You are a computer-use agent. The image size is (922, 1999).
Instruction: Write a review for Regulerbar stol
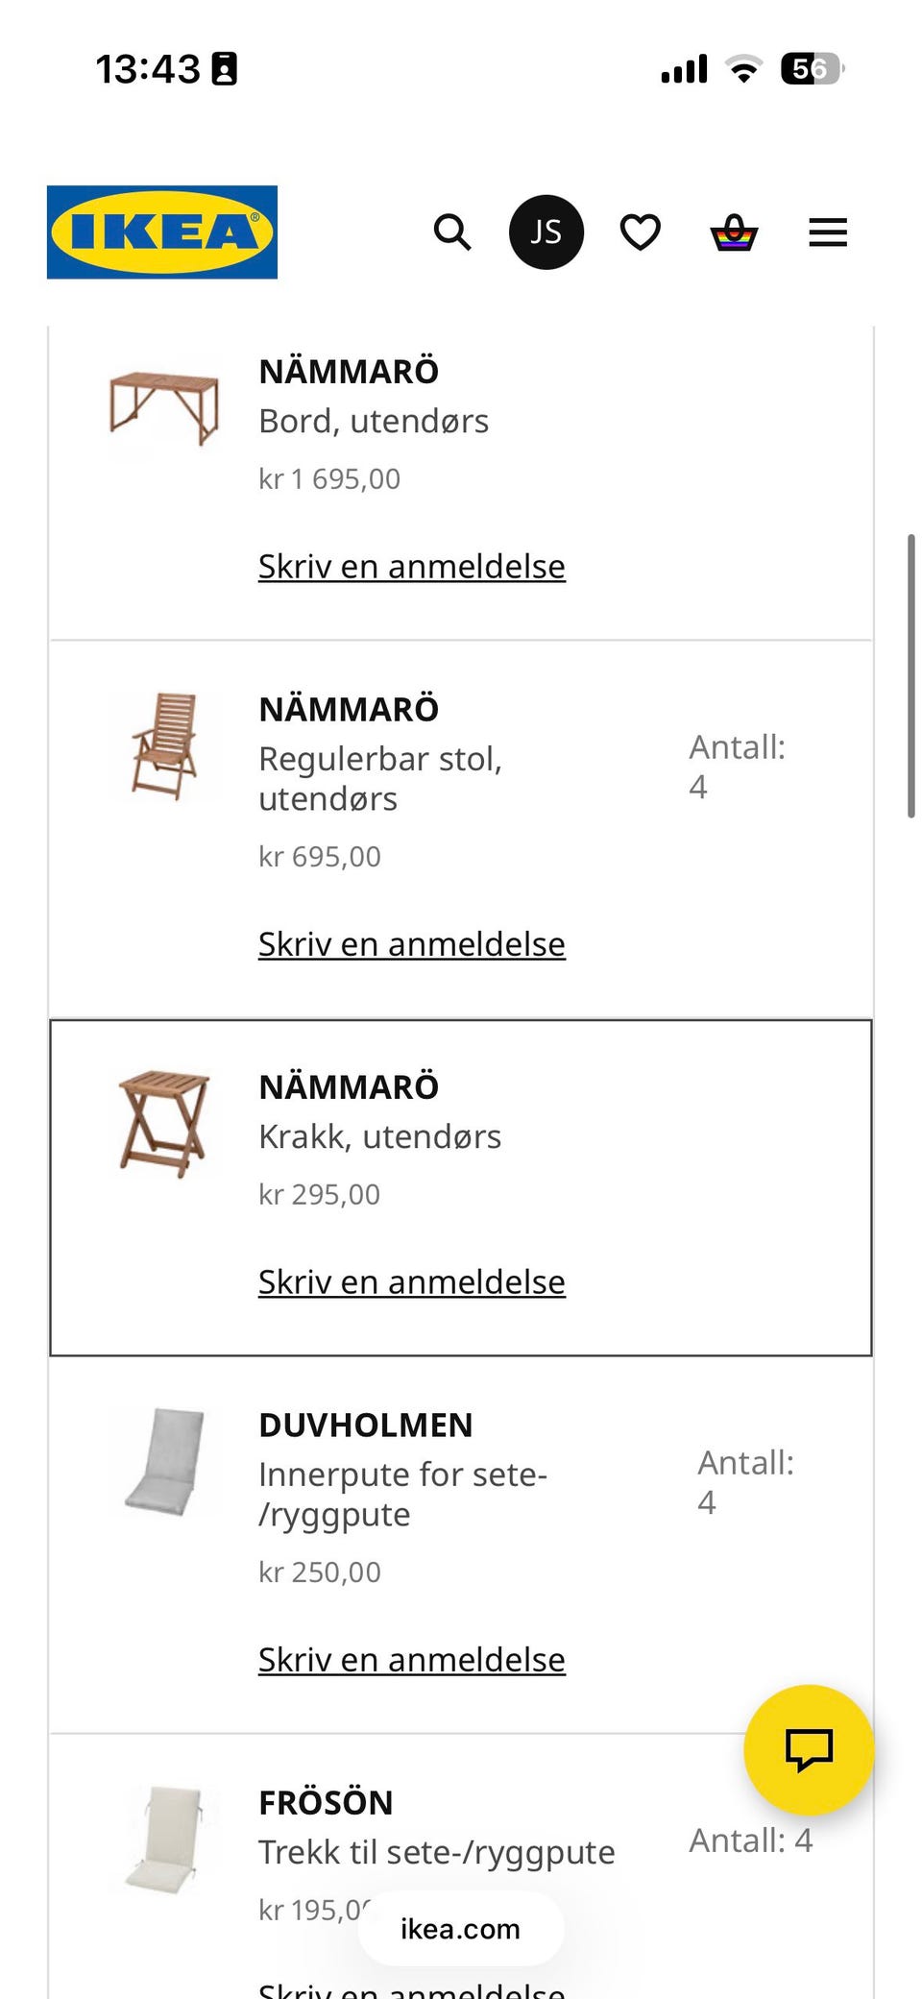(x=411, y=944)
